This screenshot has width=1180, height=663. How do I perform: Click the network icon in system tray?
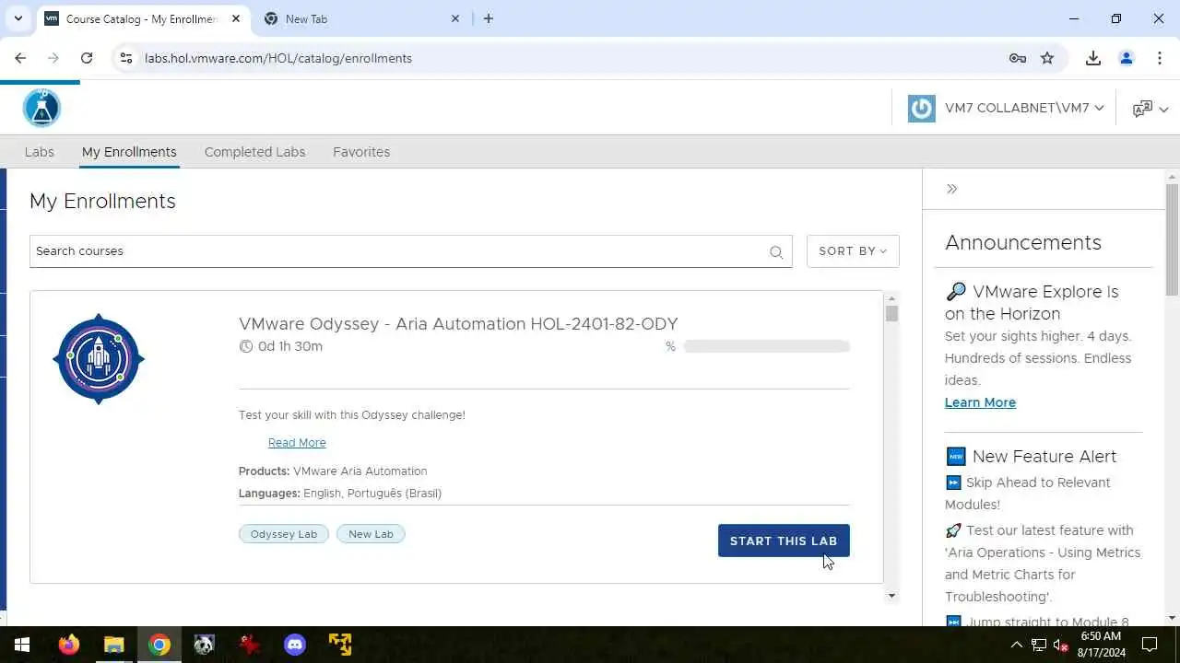1039,645
